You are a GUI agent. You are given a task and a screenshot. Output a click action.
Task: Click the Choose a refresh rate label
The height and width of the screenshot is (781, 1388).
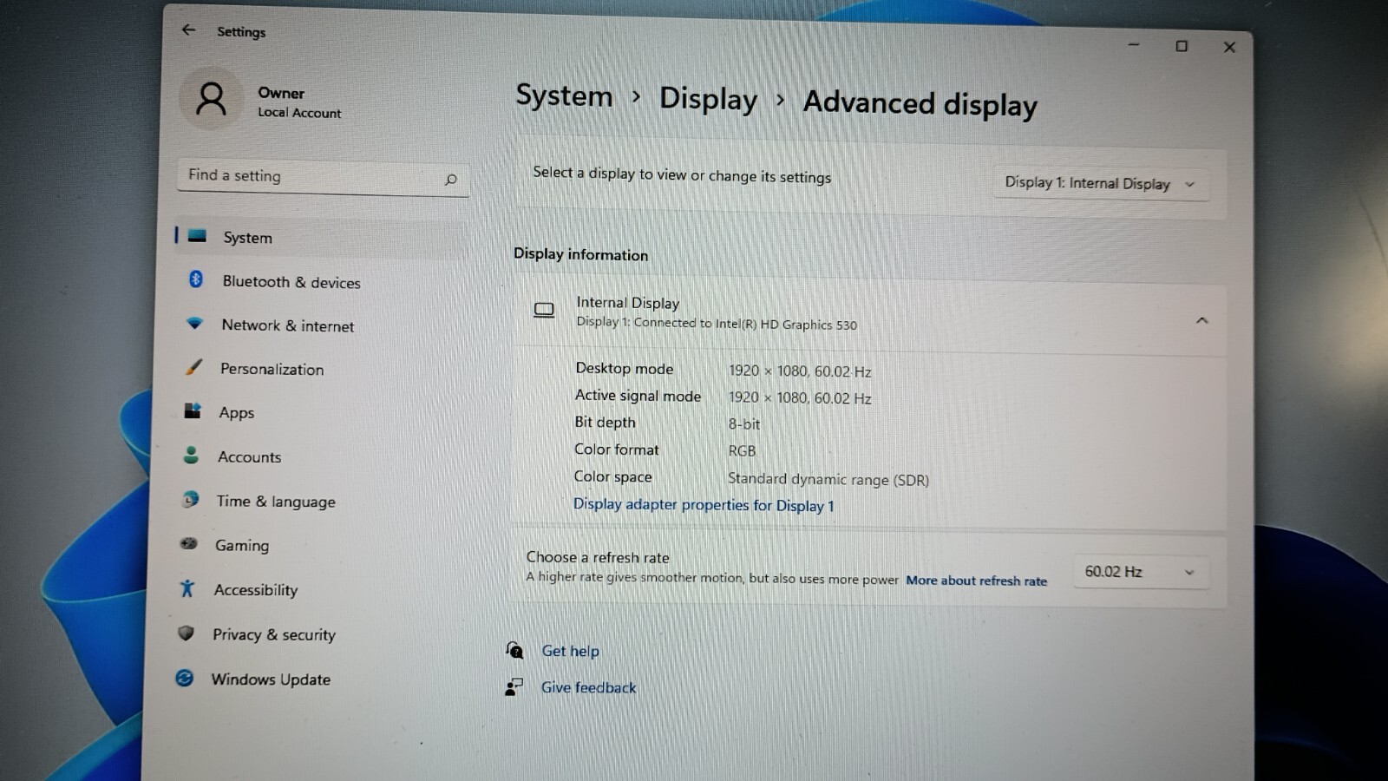click(x=598, y=557)
